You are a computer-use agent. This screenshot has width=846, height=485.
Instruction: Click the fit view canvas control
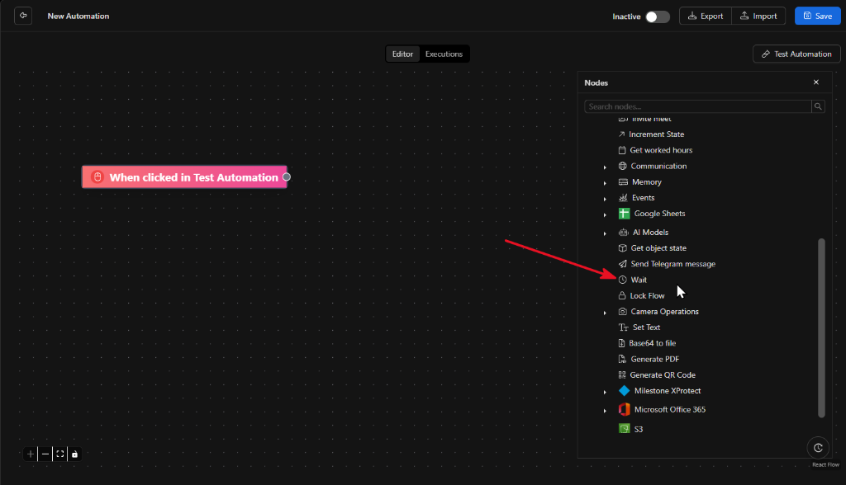59,454
